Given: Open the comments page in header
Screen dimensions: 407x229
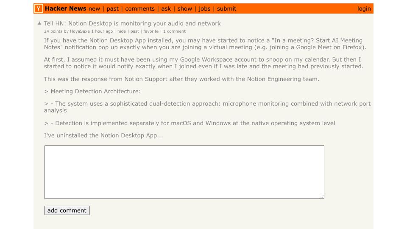Looking at the screenshot, I should 139,9.
